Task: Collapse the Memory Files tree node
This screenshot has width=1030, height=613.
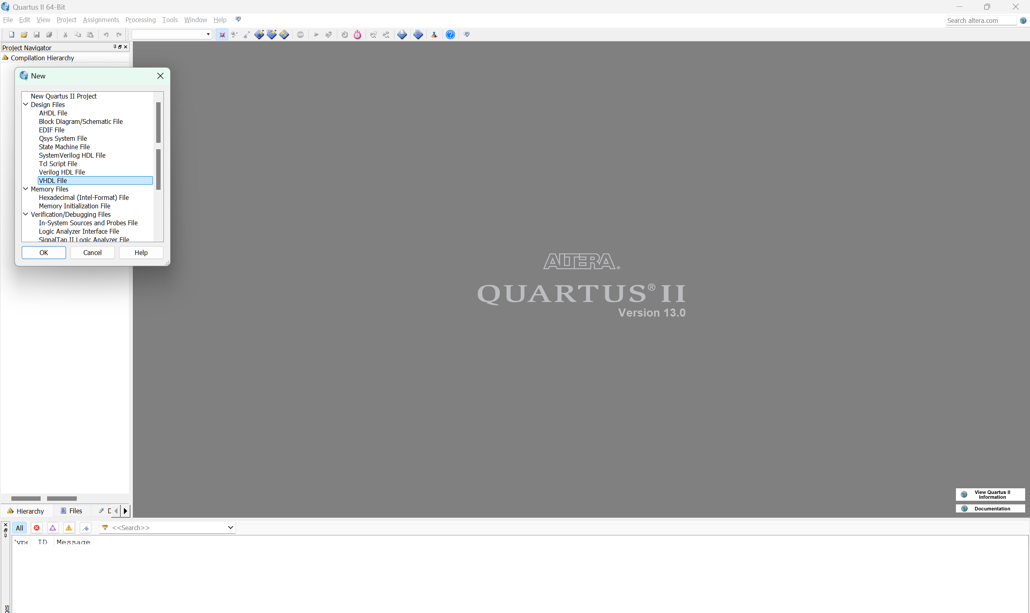Action: pyautogui.click(x=26, y=189)
